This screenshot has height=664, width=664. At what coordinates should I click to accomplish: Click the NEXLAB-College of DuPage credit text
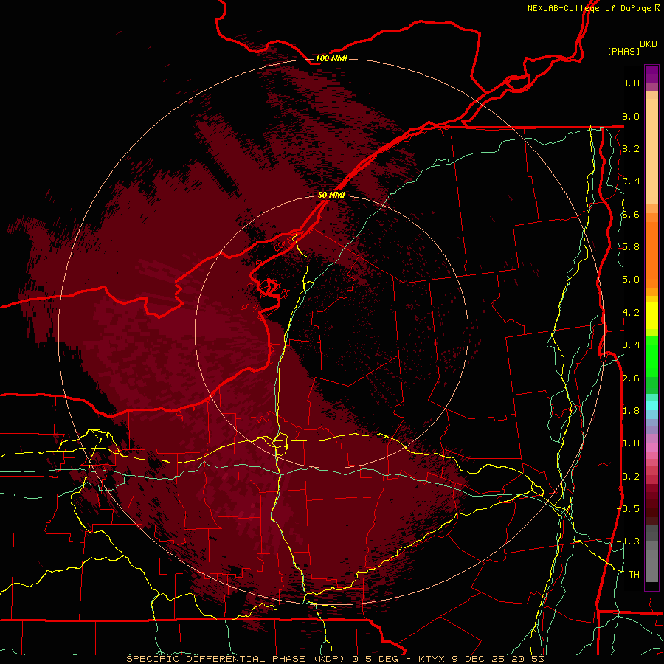(589, 8)
